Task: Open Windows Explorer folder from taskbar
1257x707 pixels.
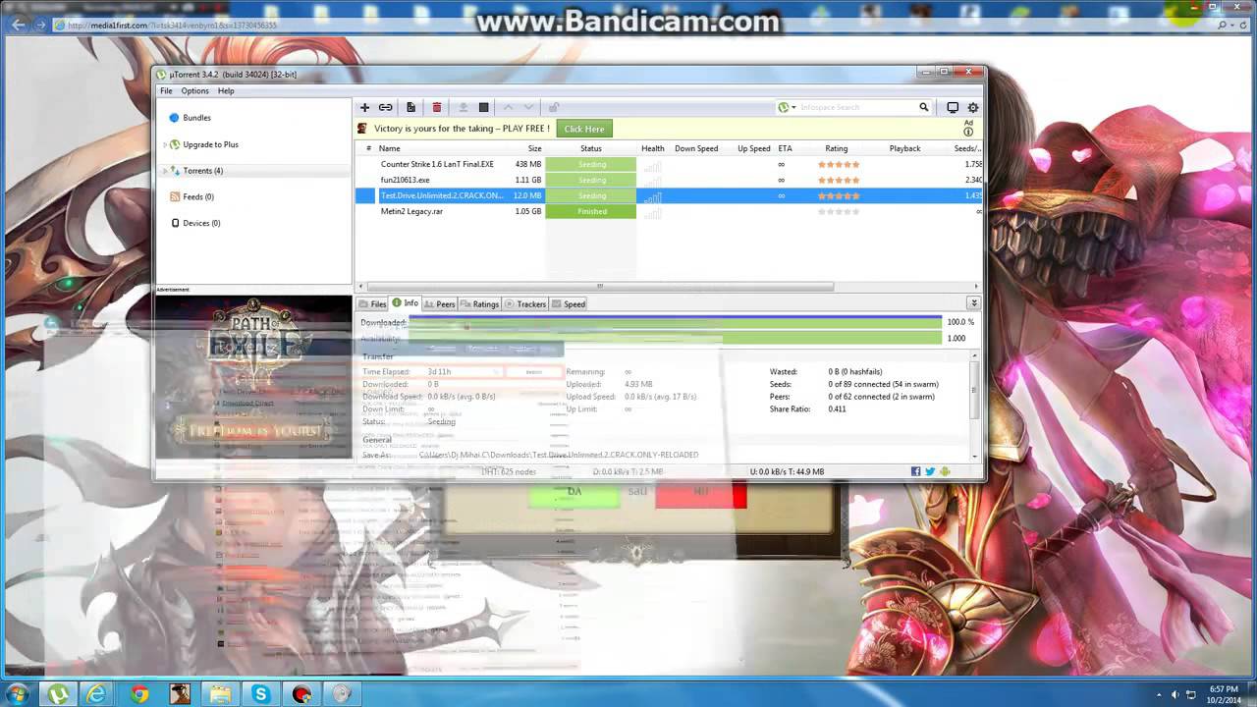Action: [220, 694]
